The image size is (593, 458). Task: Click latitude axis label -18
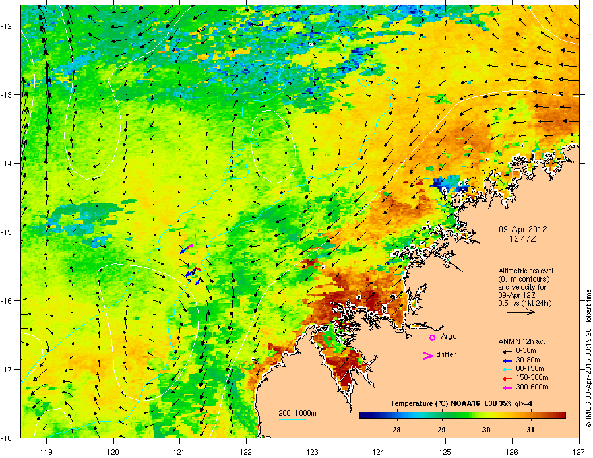click(8, 438)
